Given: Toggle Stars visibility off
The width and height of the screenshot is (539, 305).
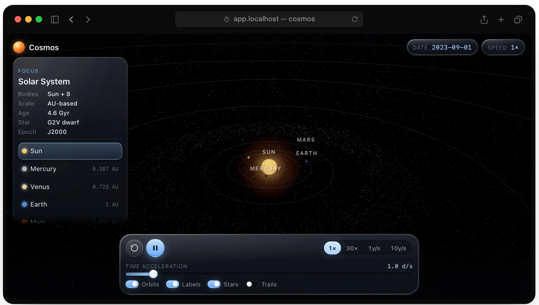Looking at the screenshot, I should point(214,284).
